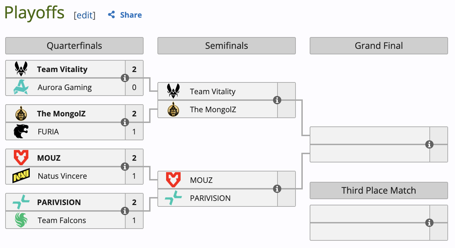
Task: Click the Aurora Gaming logo in quarterfinals
Action: tap(21, 87)
